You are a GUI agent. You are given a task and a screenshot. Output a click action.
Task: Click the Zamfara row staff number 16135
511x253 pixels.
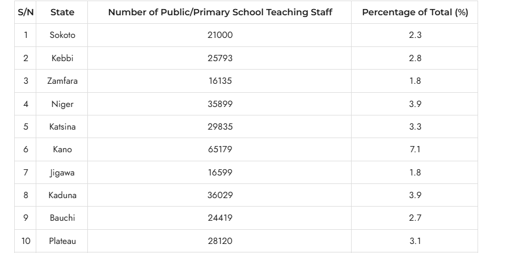point(220,81)
